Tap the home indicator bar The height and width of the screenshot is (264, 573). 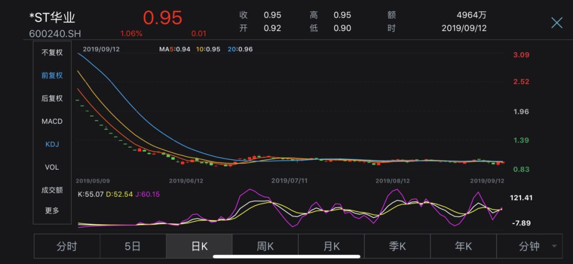(x=286, y=257)
